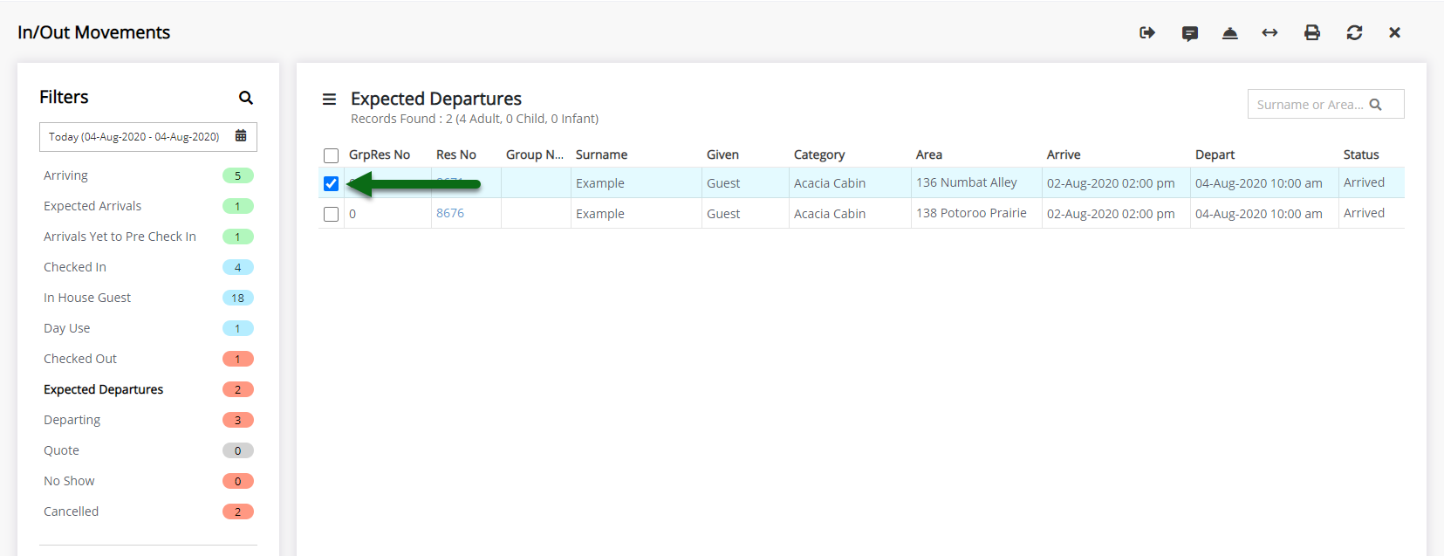This screenshot has height=556, width=1444.
Task: Click the Records Found summary text
Action: click(x=475, y=119)
